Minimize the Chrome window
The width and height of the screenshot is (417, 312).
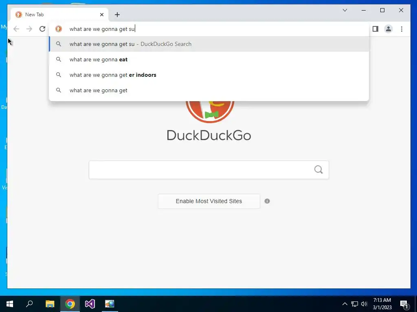tap(364, 10)
